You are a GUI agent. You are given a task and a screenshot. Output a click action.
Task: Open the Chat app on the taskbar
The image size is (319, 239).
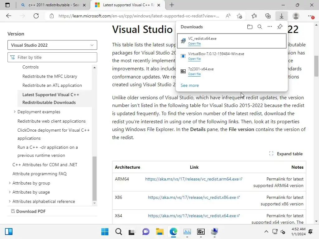coord(146,232)
